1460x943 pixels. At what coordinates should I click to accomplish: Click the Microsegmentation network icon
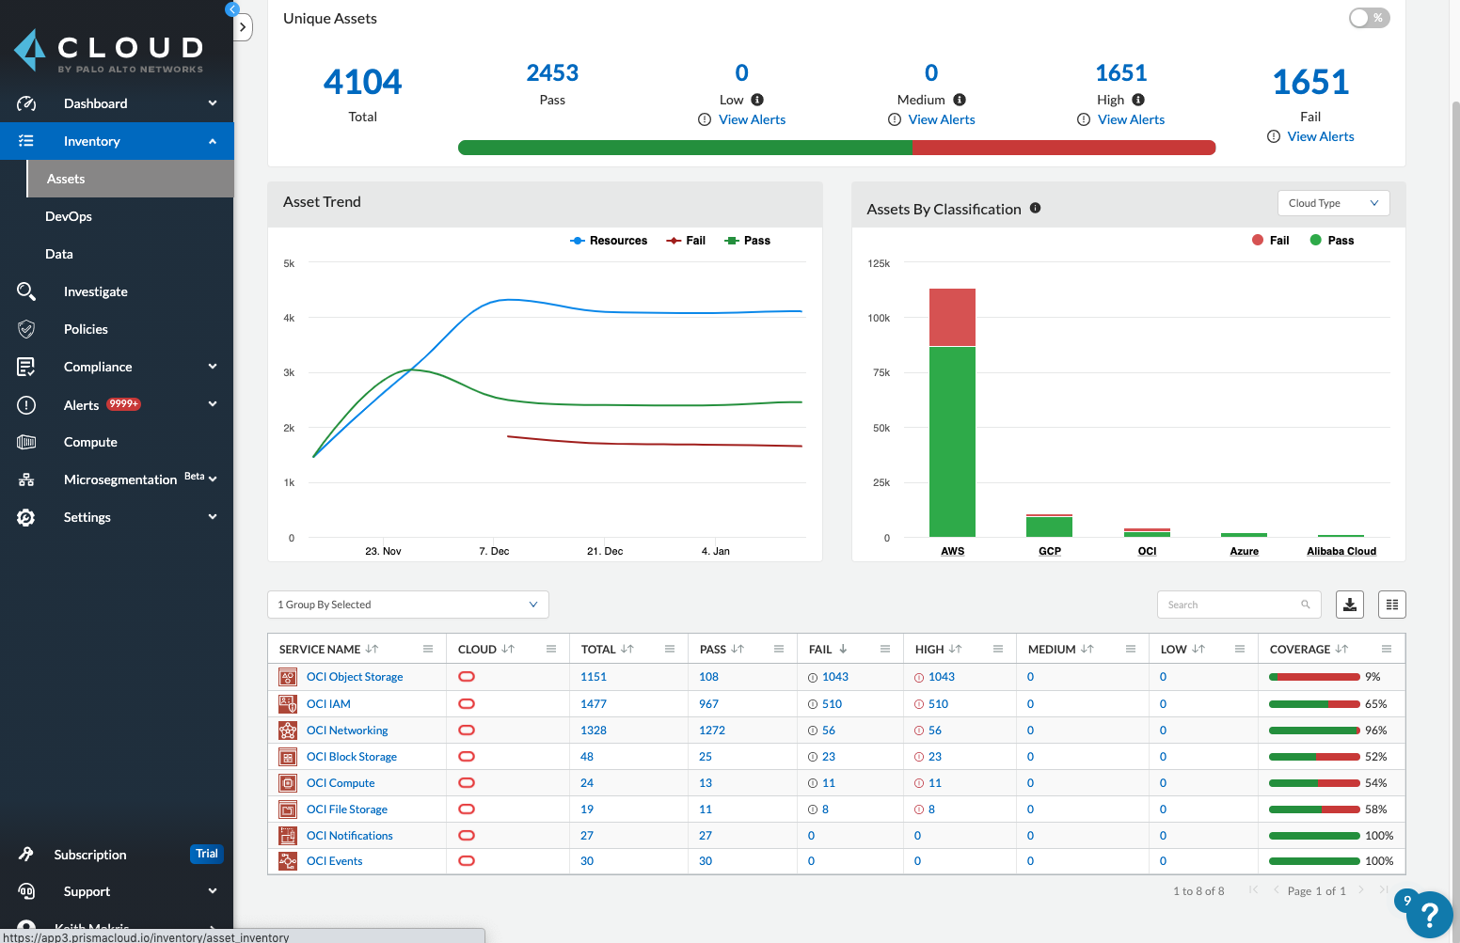point(26,479)
